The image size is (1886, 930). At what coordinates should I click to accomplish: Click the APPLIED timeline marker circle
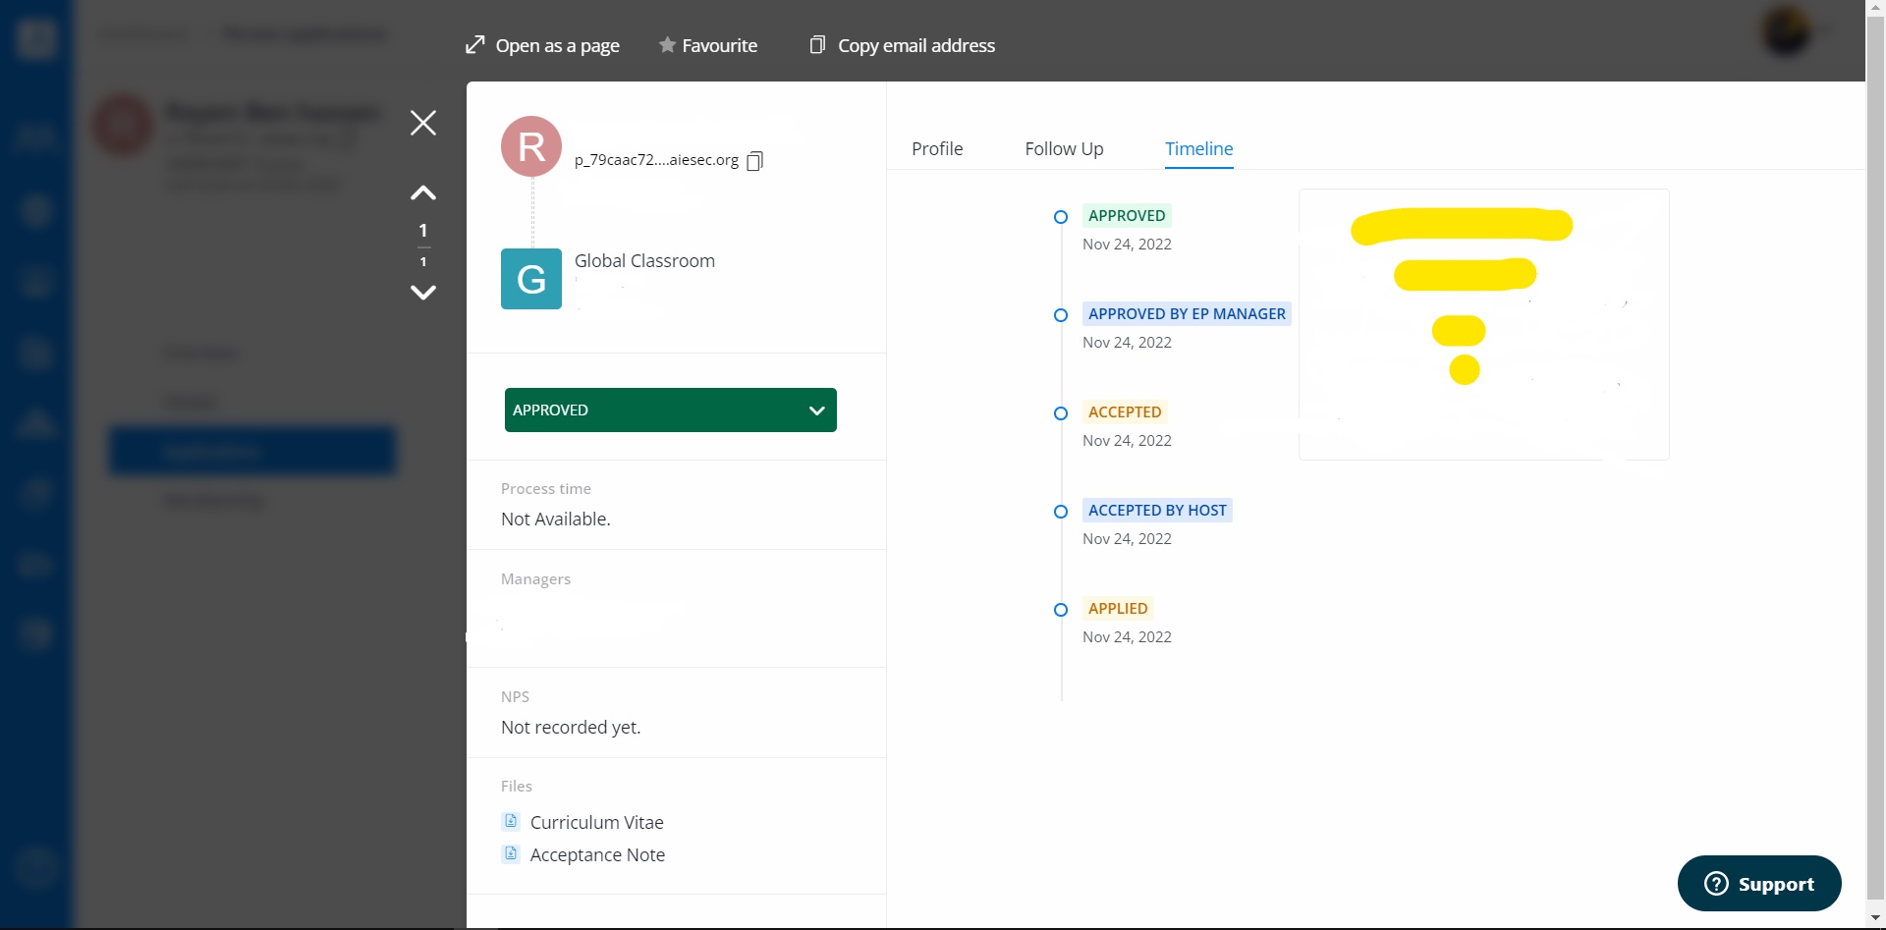[1061, 610]
